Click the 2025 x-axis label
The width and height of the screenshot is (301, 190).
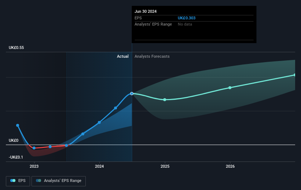165,166
